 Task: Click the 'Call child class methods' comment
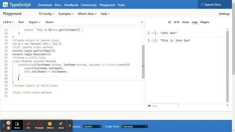[x=32, y=92]
